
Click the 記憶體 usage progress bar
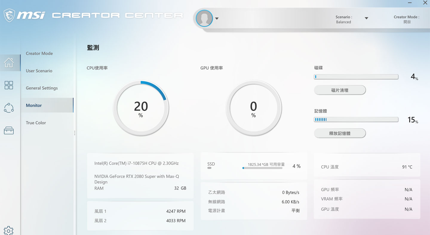pos(356,119)
